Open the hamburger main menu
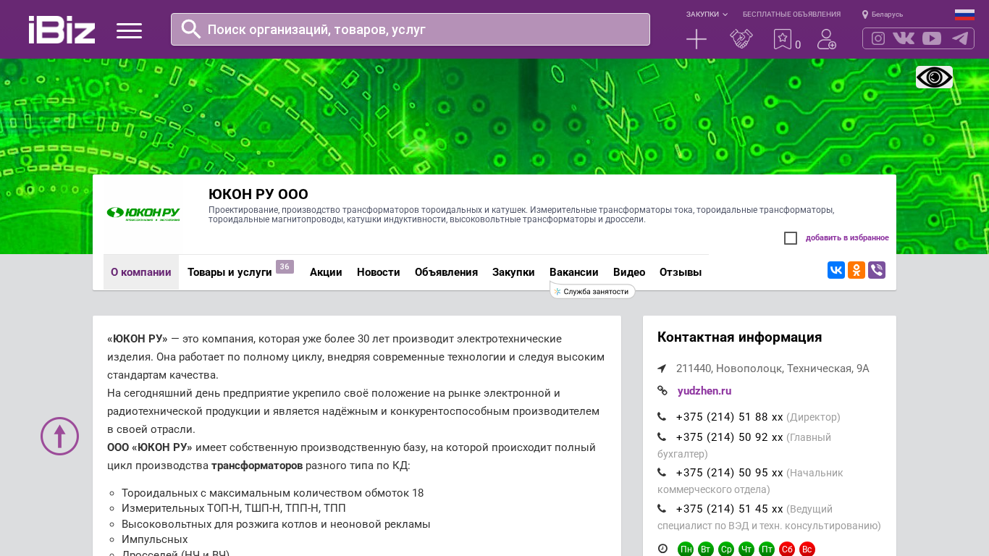The height and width of the screenshot is (556, 989). [129, 30]
